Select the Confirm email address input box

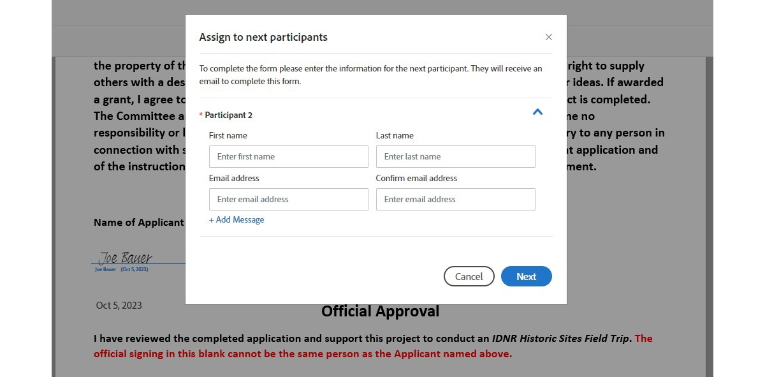click(456, 199)
